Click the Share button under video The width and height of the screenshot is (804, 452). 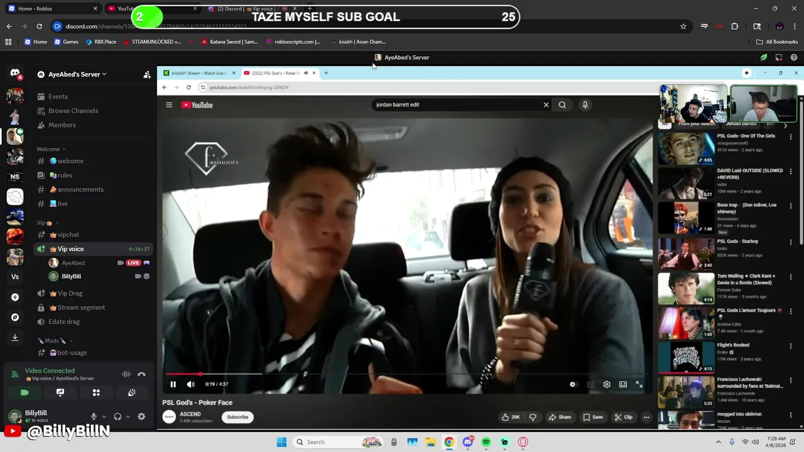[560, 417]
